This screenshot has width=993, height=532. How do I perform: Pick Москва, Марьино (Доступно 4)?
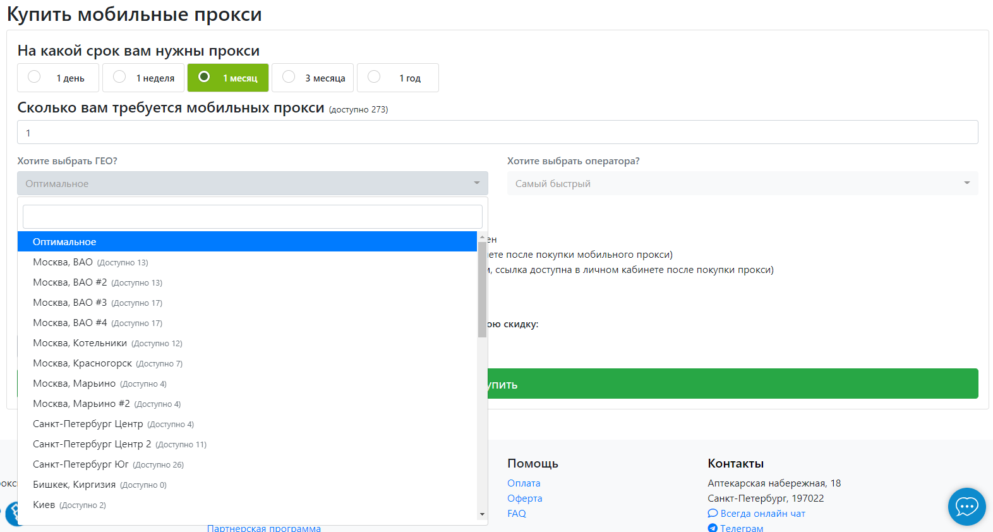[247, 383]
